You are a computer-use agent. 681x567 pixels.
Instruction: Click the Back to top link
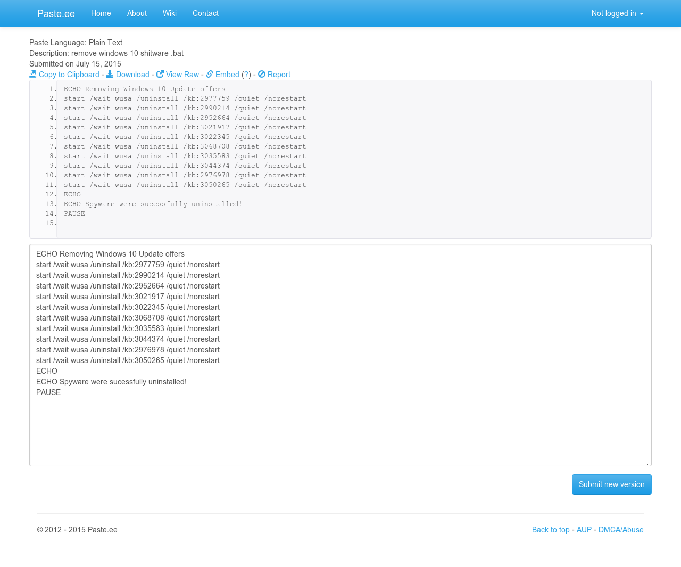pos(551,530)
